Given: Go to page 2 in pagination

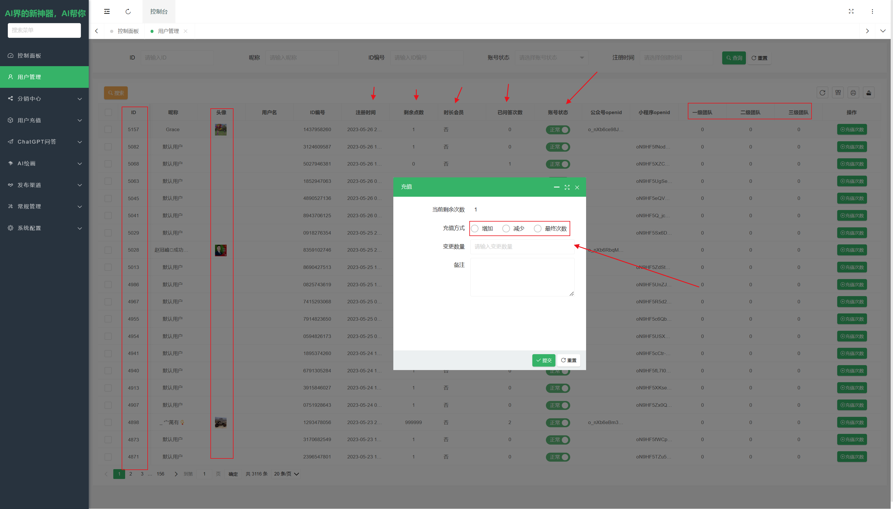Looking at the screenshot, I should pos(131,474).
